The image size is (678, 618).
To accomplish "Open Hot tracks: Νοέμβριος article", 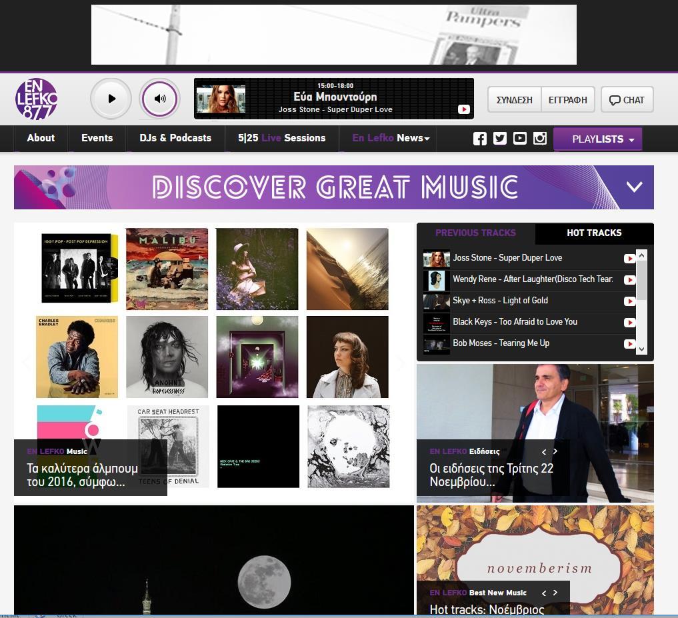I will tap(487, 609).
